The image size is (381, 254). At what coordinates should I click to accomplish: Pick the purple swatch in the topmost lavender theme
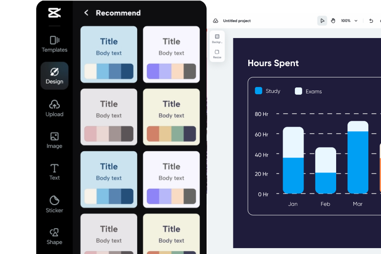(153, 72)
